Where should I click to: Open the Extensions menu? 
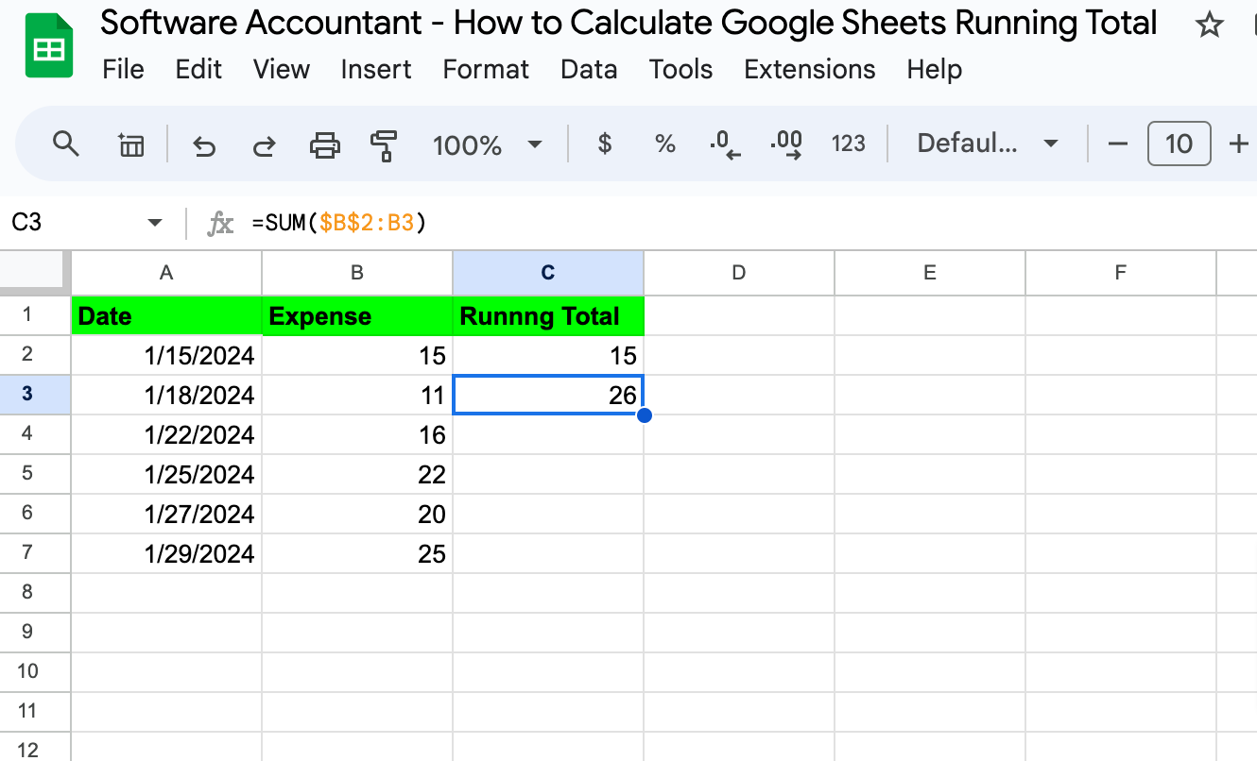tap(810, 69)
